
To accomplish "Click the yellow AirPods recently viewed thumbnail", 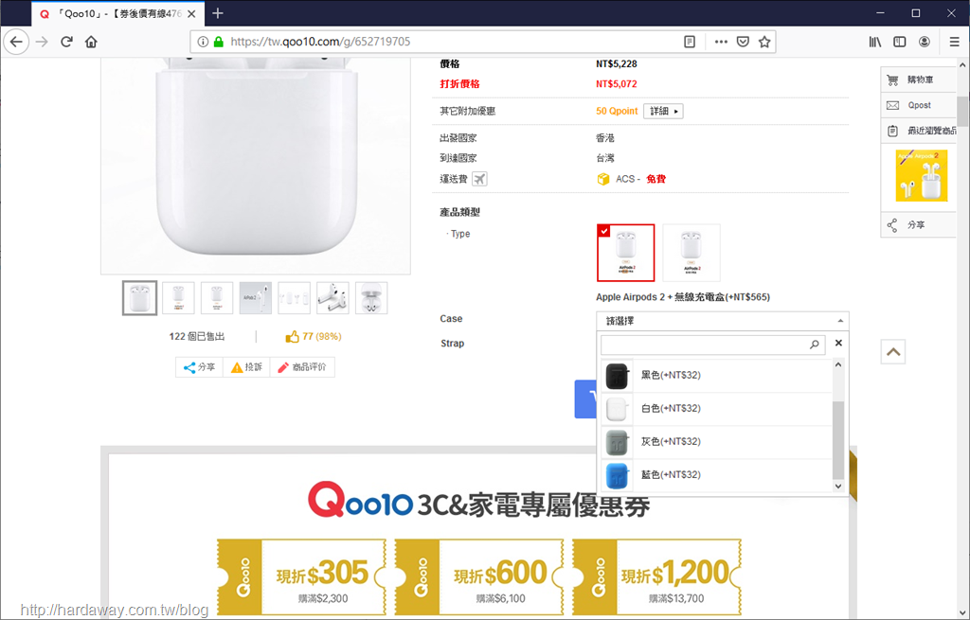I will pyautogui.click(x=921, y=175).
